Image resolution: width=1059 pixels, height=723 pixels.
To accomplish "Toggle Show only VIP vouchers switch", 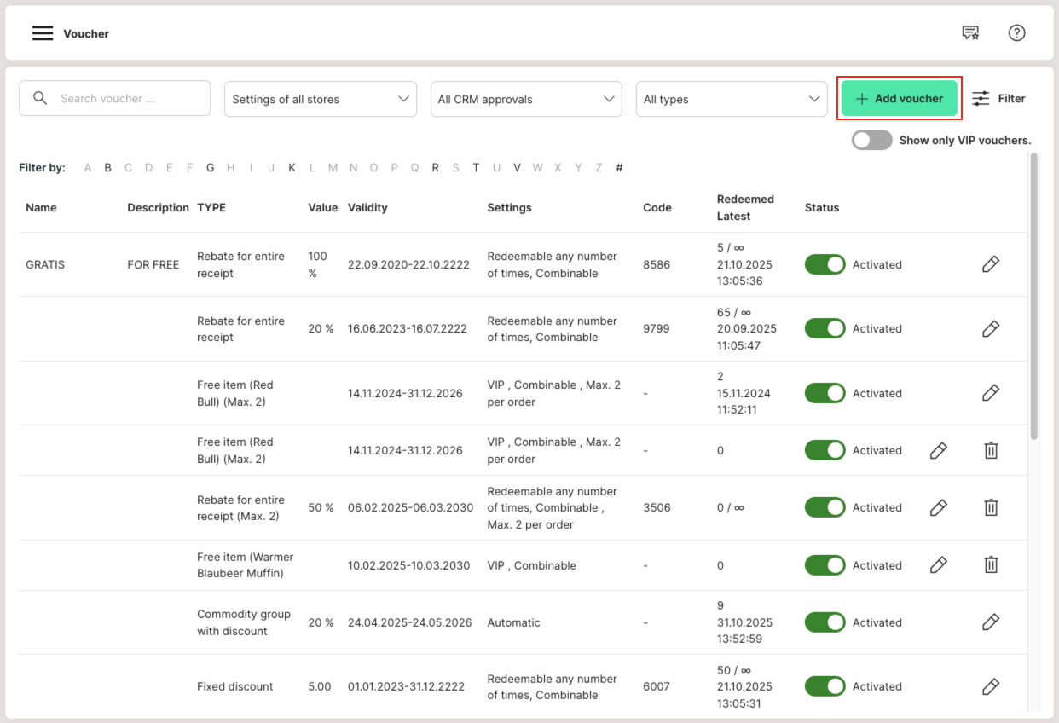I will click(x=871, y=141).
